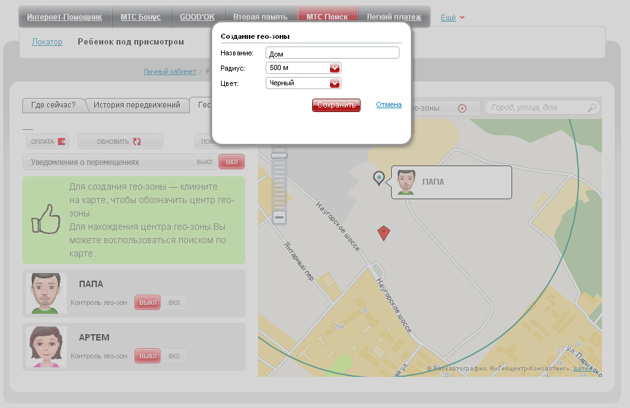Click the teal location pin on map
This screenshot has height=408, width=630.
click(379, 178)
